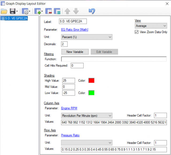Screen dimensions: 171x155
Task: Click the save floppy disk icon
Action: [12, 11]
